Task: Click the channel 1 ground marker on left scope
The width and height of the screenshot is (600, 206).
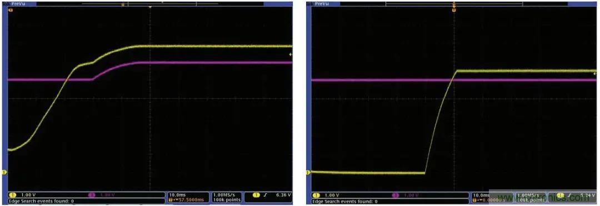Action: tap(5, 172)
